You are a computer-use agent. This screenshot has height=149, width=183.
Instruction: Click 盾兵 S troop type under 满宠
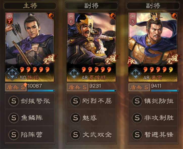coord(139,87)
